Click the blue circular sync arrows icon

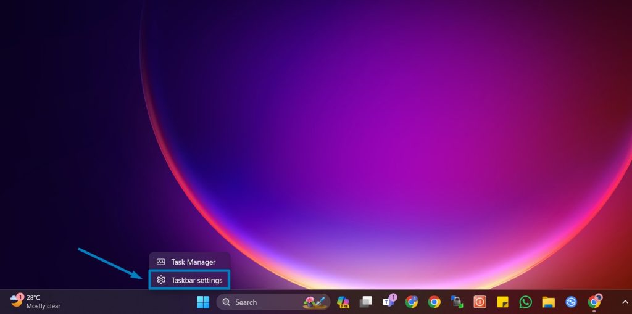point(571,302)
